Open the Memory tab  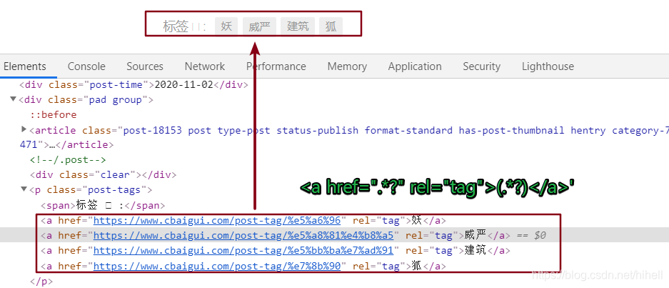click(347, 66)
